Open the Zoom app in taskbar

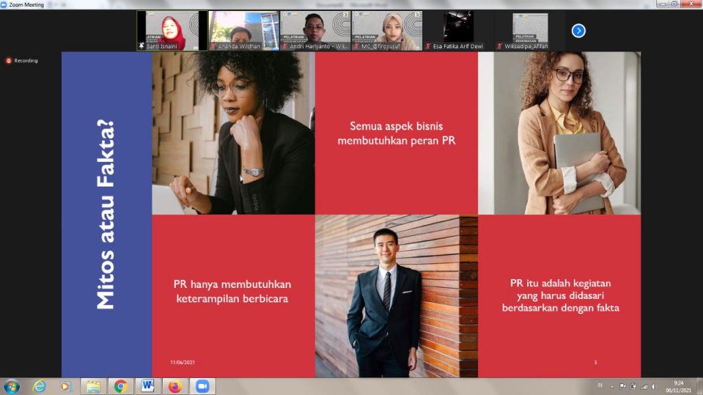click(203, 386)
